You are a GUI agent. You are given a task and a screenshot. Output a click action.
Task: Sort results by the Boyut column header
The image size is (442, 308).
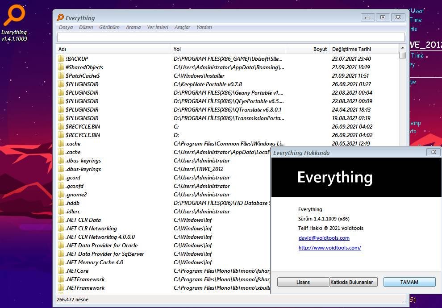307,49
